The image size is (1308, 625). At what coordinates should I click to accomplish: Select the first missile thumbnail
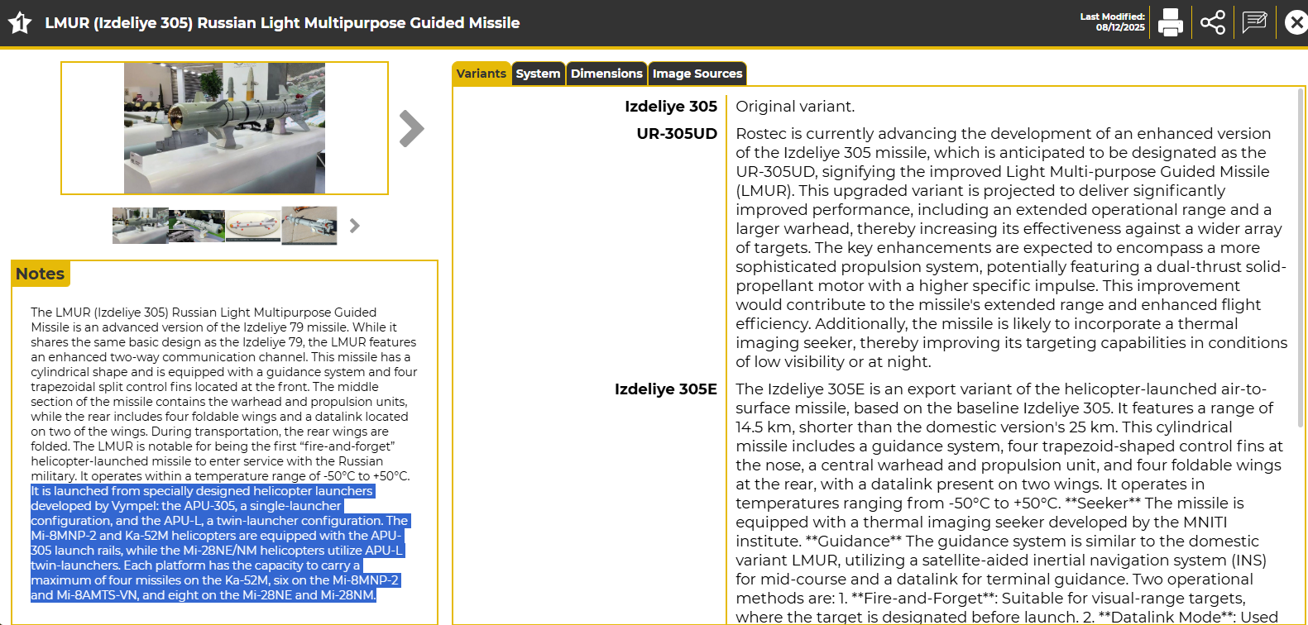(x=140, y=226)
